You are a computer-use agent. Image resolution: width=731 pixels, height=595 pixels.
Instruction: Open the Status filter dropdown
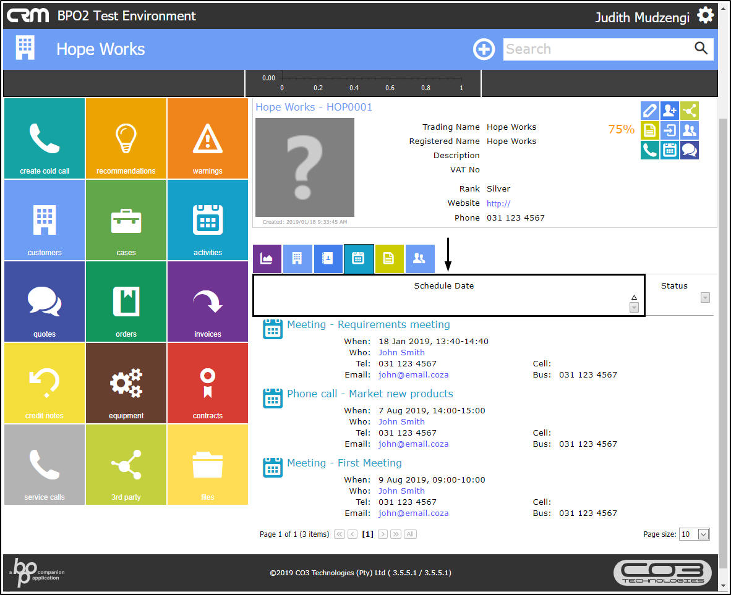click(706, 298)
